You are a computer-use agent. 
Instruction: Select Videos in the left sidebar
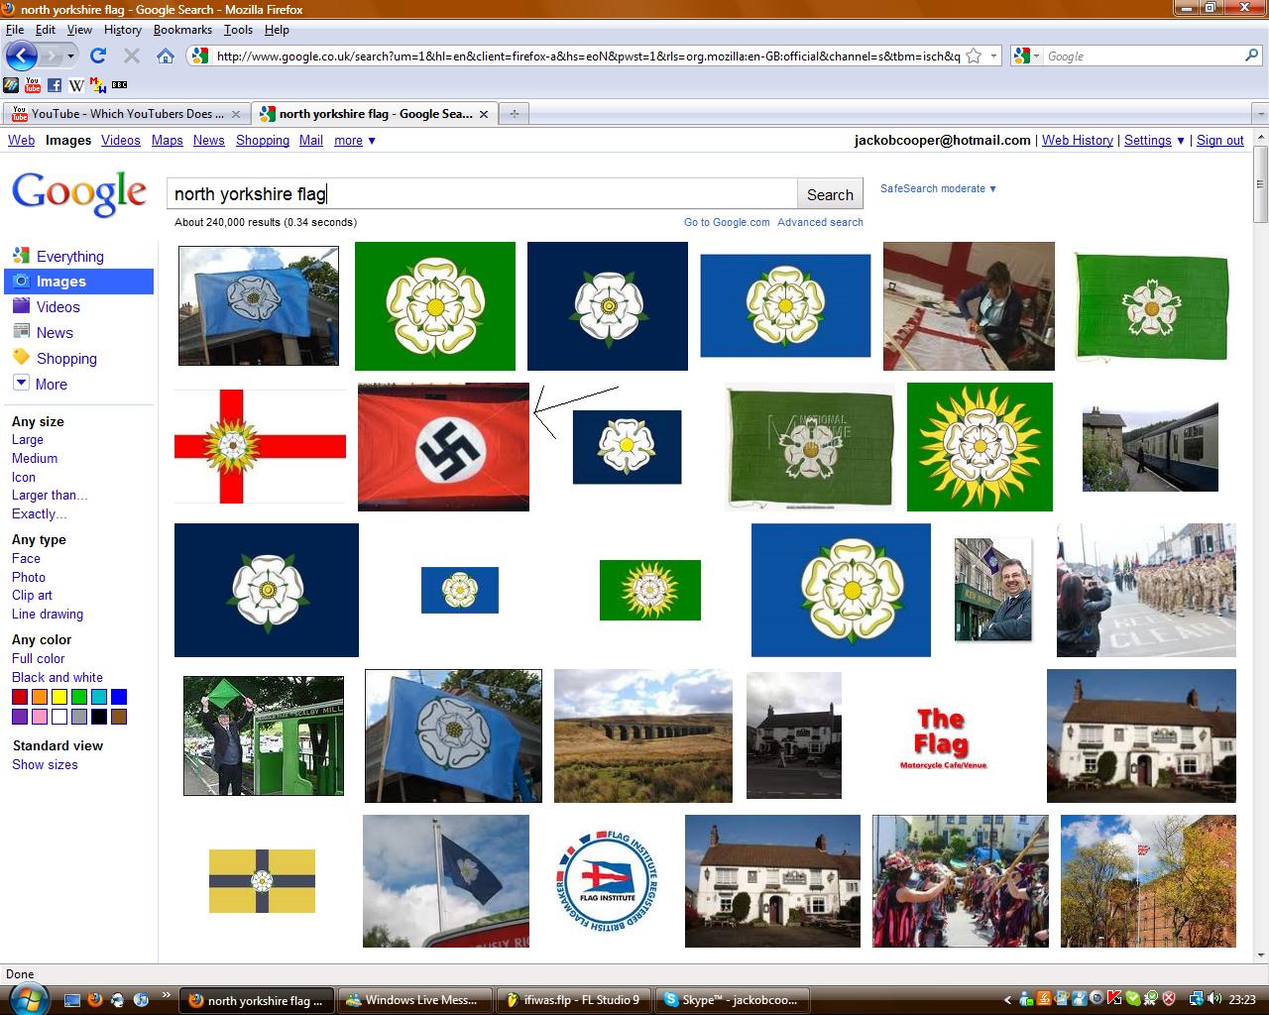coord(58,307)
